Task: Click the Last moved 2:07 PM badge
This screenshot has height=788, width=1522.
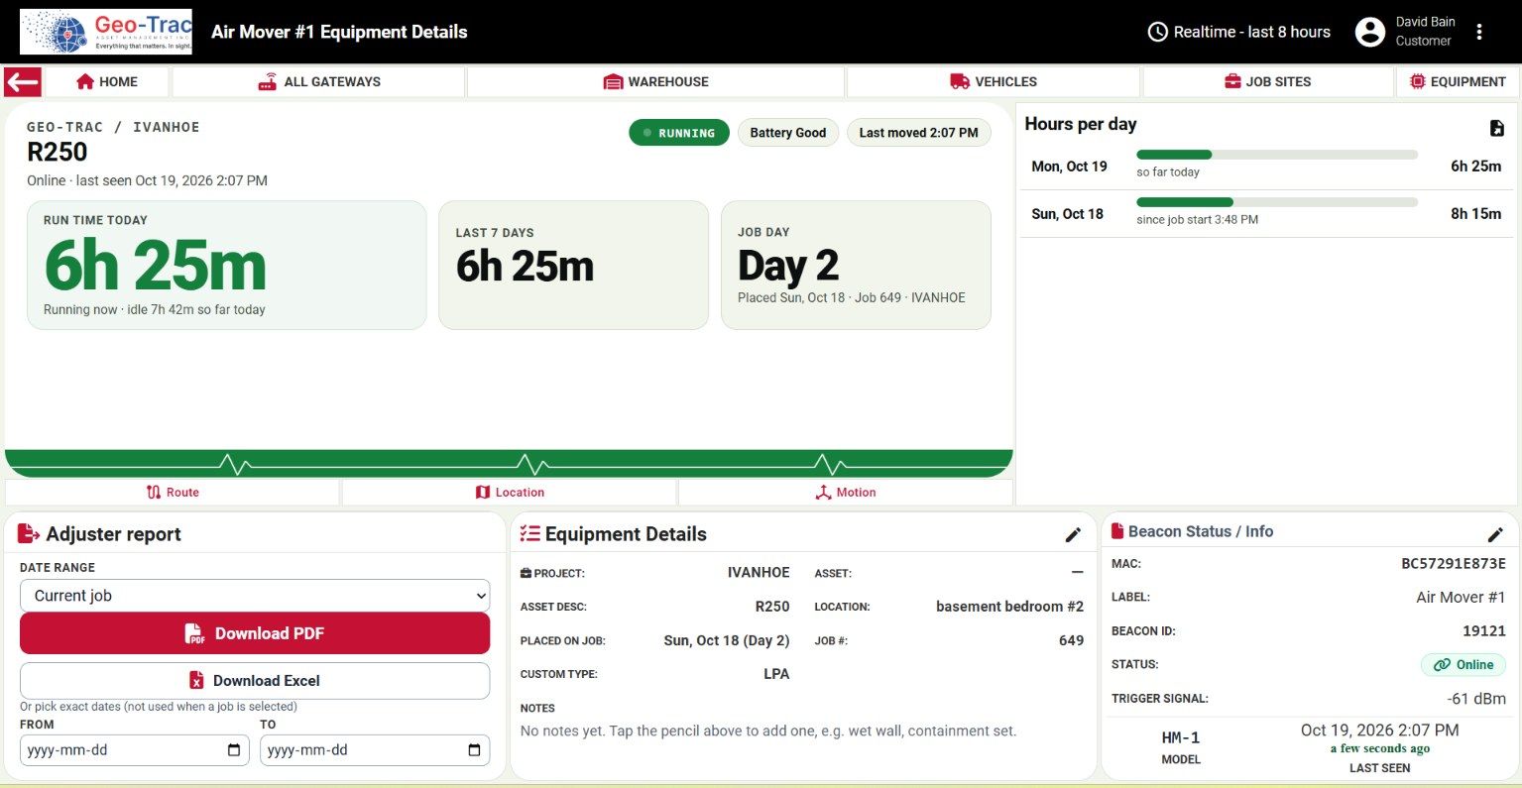Action: click(918, 133)
